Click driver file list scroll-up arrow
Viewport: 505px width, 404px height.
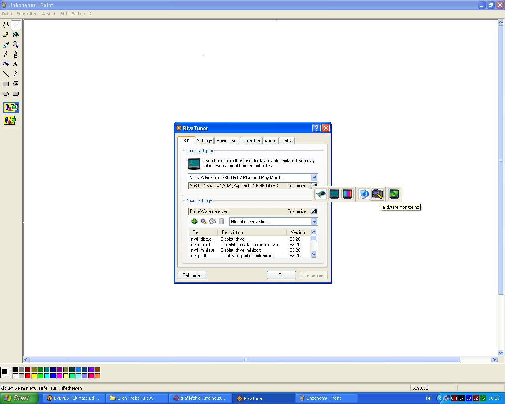click(x=314, y=232)
